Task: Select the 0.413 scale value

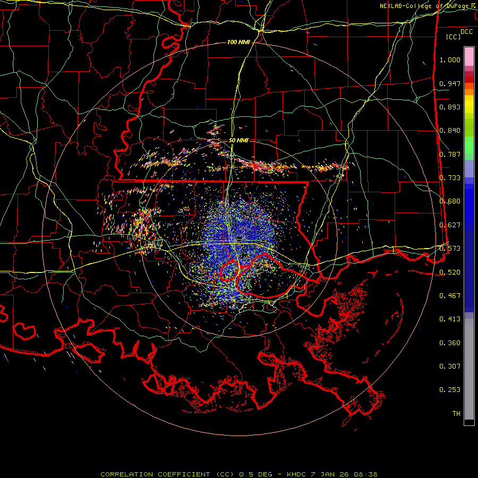Action: coord(450,319)
